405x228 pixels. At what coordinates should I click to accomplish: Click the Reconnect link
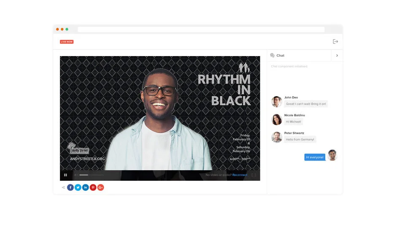240,175
